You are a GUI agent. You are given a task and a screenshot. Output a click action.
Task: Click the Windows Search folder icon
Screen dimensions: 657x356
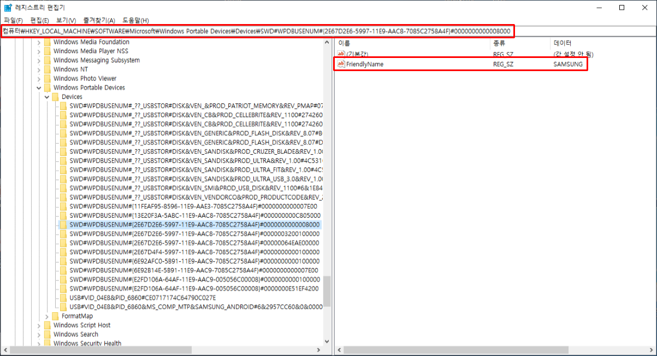[x=48, y=334]
